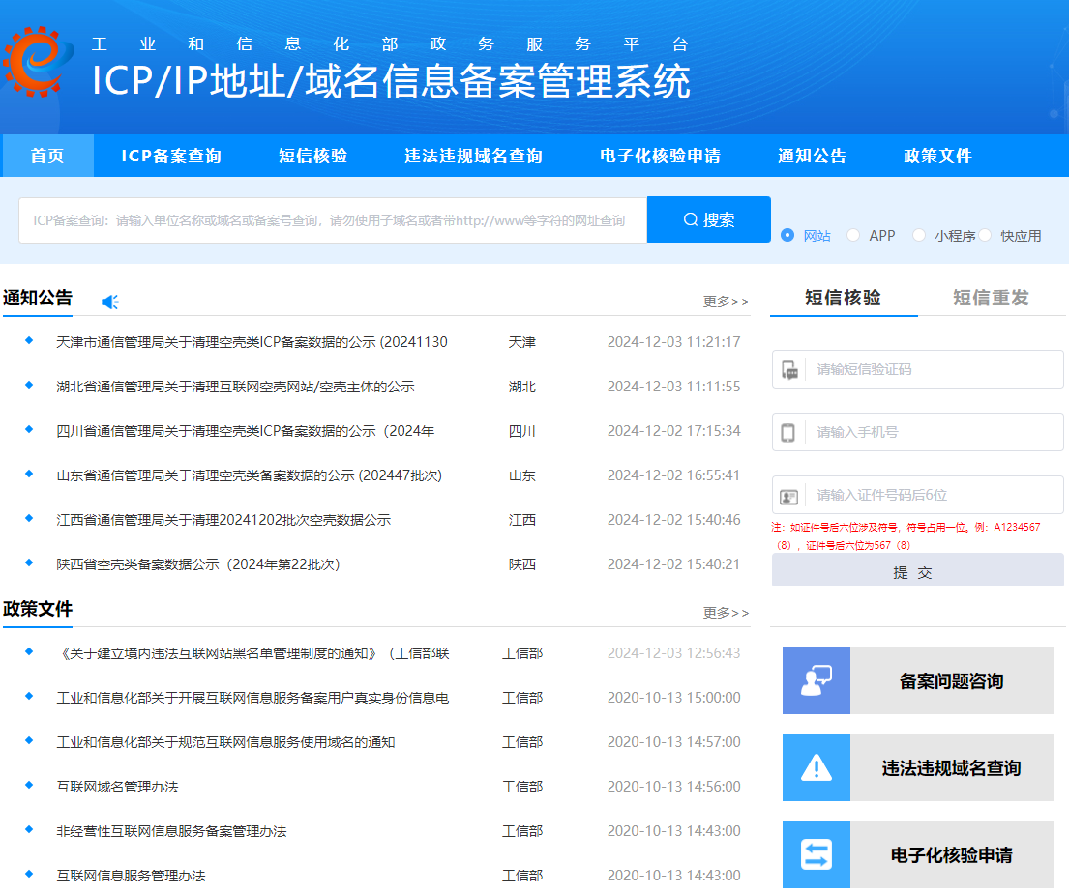Click the blue bullet beside 互联网域名管理办法
Viewport: 1069px width, 893px height.
(x=29, y=785)
